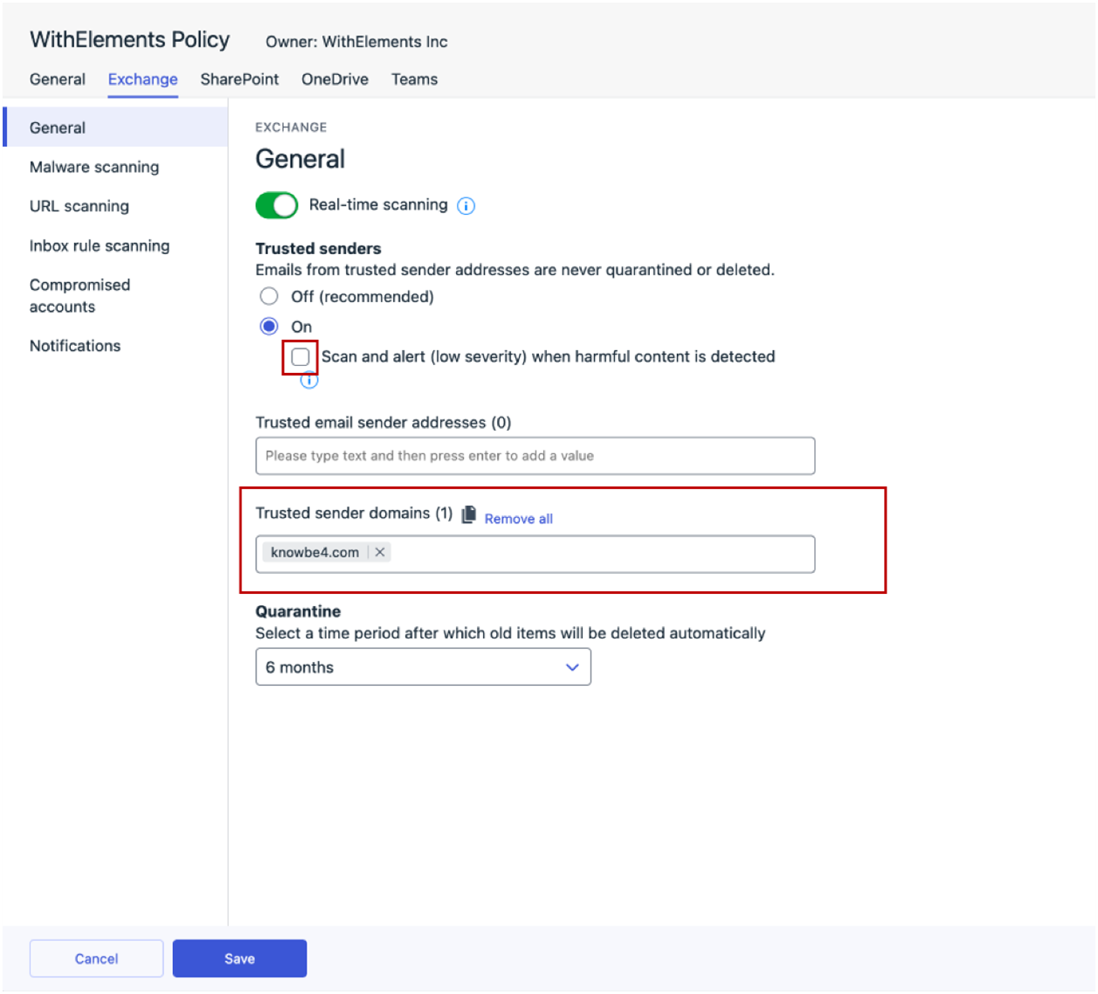Enable Scan and alert checkbox
This screenshot has width=1098, height=994.
300,356
